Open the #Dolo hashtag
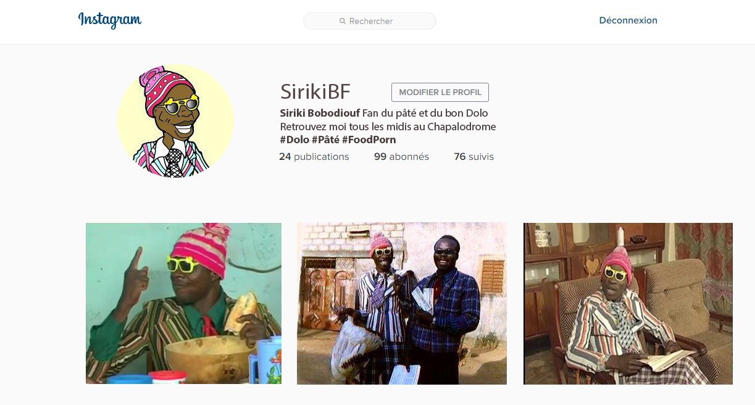 (x=294, y=140)
